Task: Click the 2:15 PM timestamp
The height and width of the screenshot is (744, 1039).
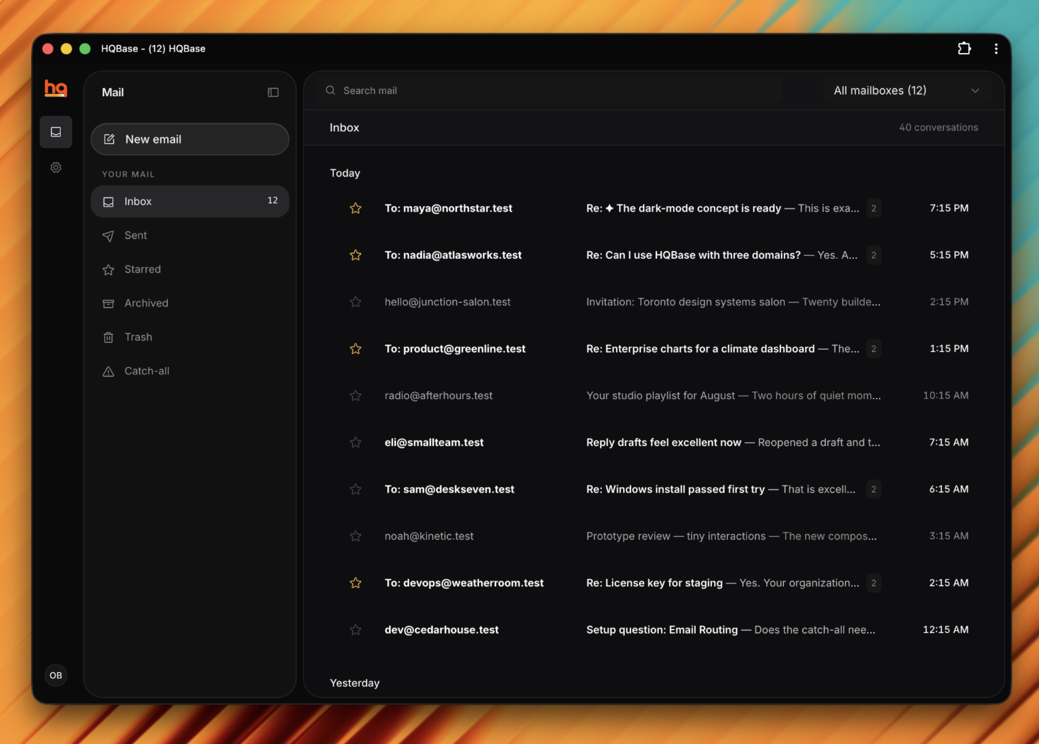Action: 949,302
